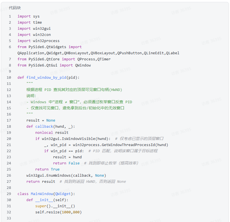This screenshot has height=222, width=230.
Task: Click the GetWindowThreadProcessId call
Action: [120, 145]
